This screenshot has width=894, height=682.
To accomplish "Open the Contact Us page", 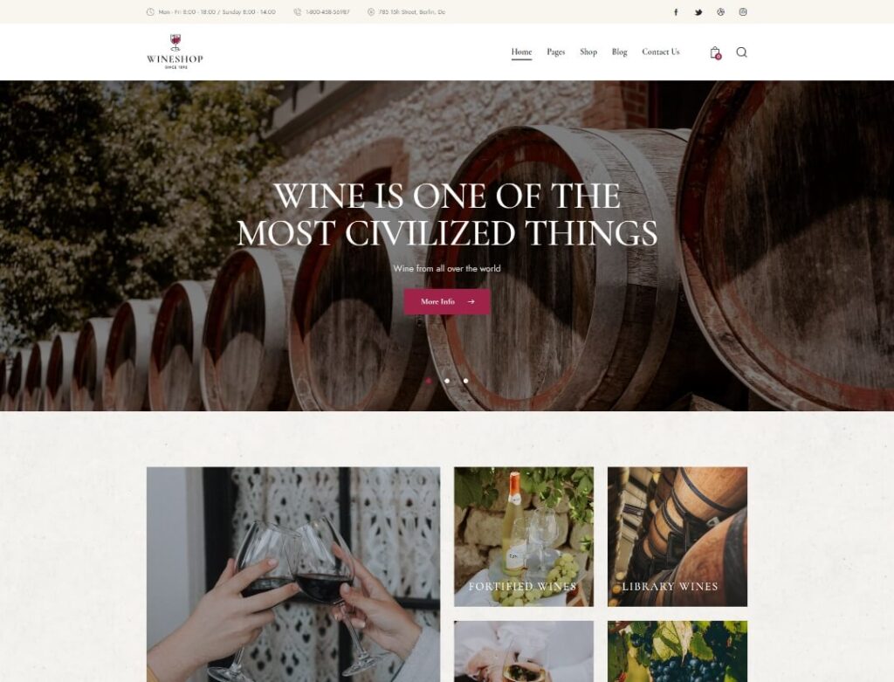I will tap(661, 52).
